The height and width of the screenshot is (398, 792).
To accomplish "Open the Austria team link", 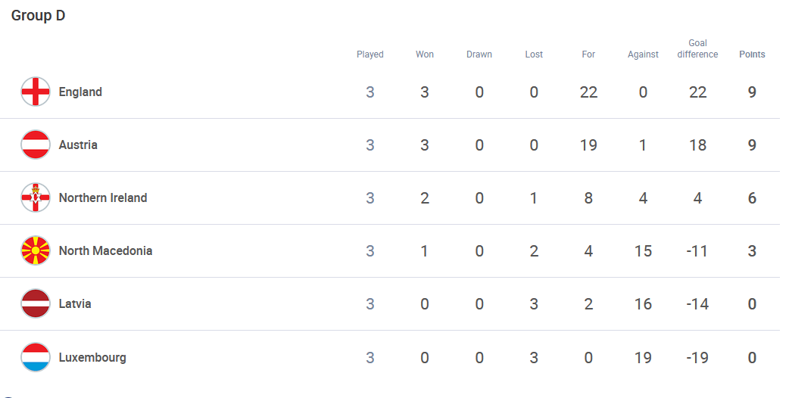I will [78, 145].
